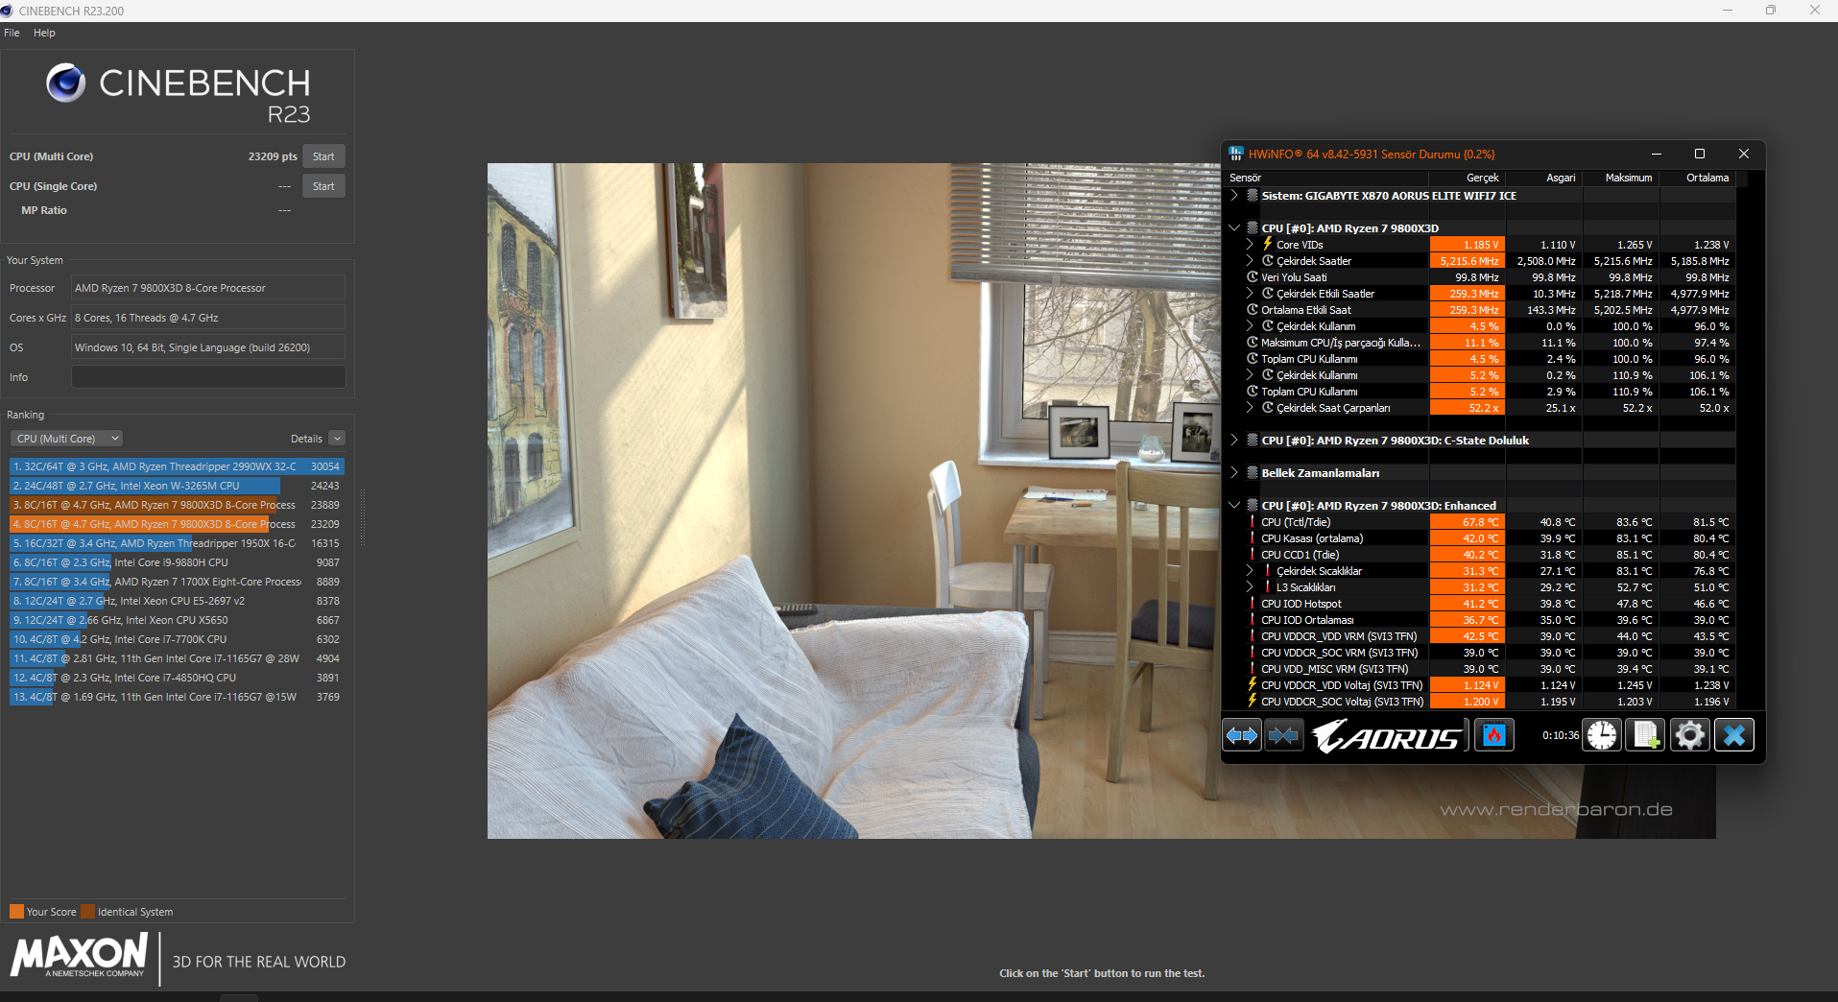Click the clock icon beside Veri Yolu Saati
The image size is (1838, 1002).
[x=1253, y=277]
